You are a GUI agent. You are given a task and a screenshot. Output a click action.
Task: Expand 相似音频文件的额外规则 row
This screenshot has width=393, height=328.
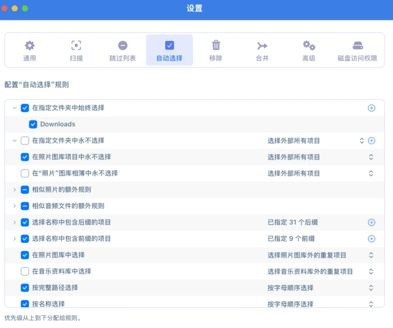[15, 206]
